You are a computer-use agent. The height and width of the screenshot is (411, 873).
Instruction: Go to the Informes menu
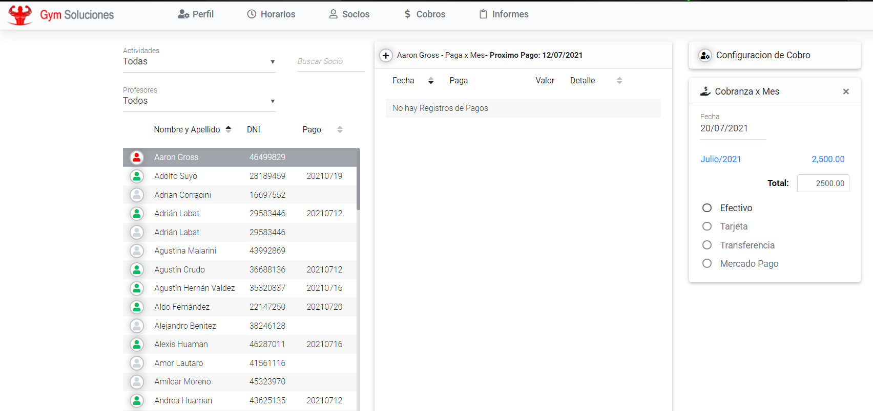[504, 14]
